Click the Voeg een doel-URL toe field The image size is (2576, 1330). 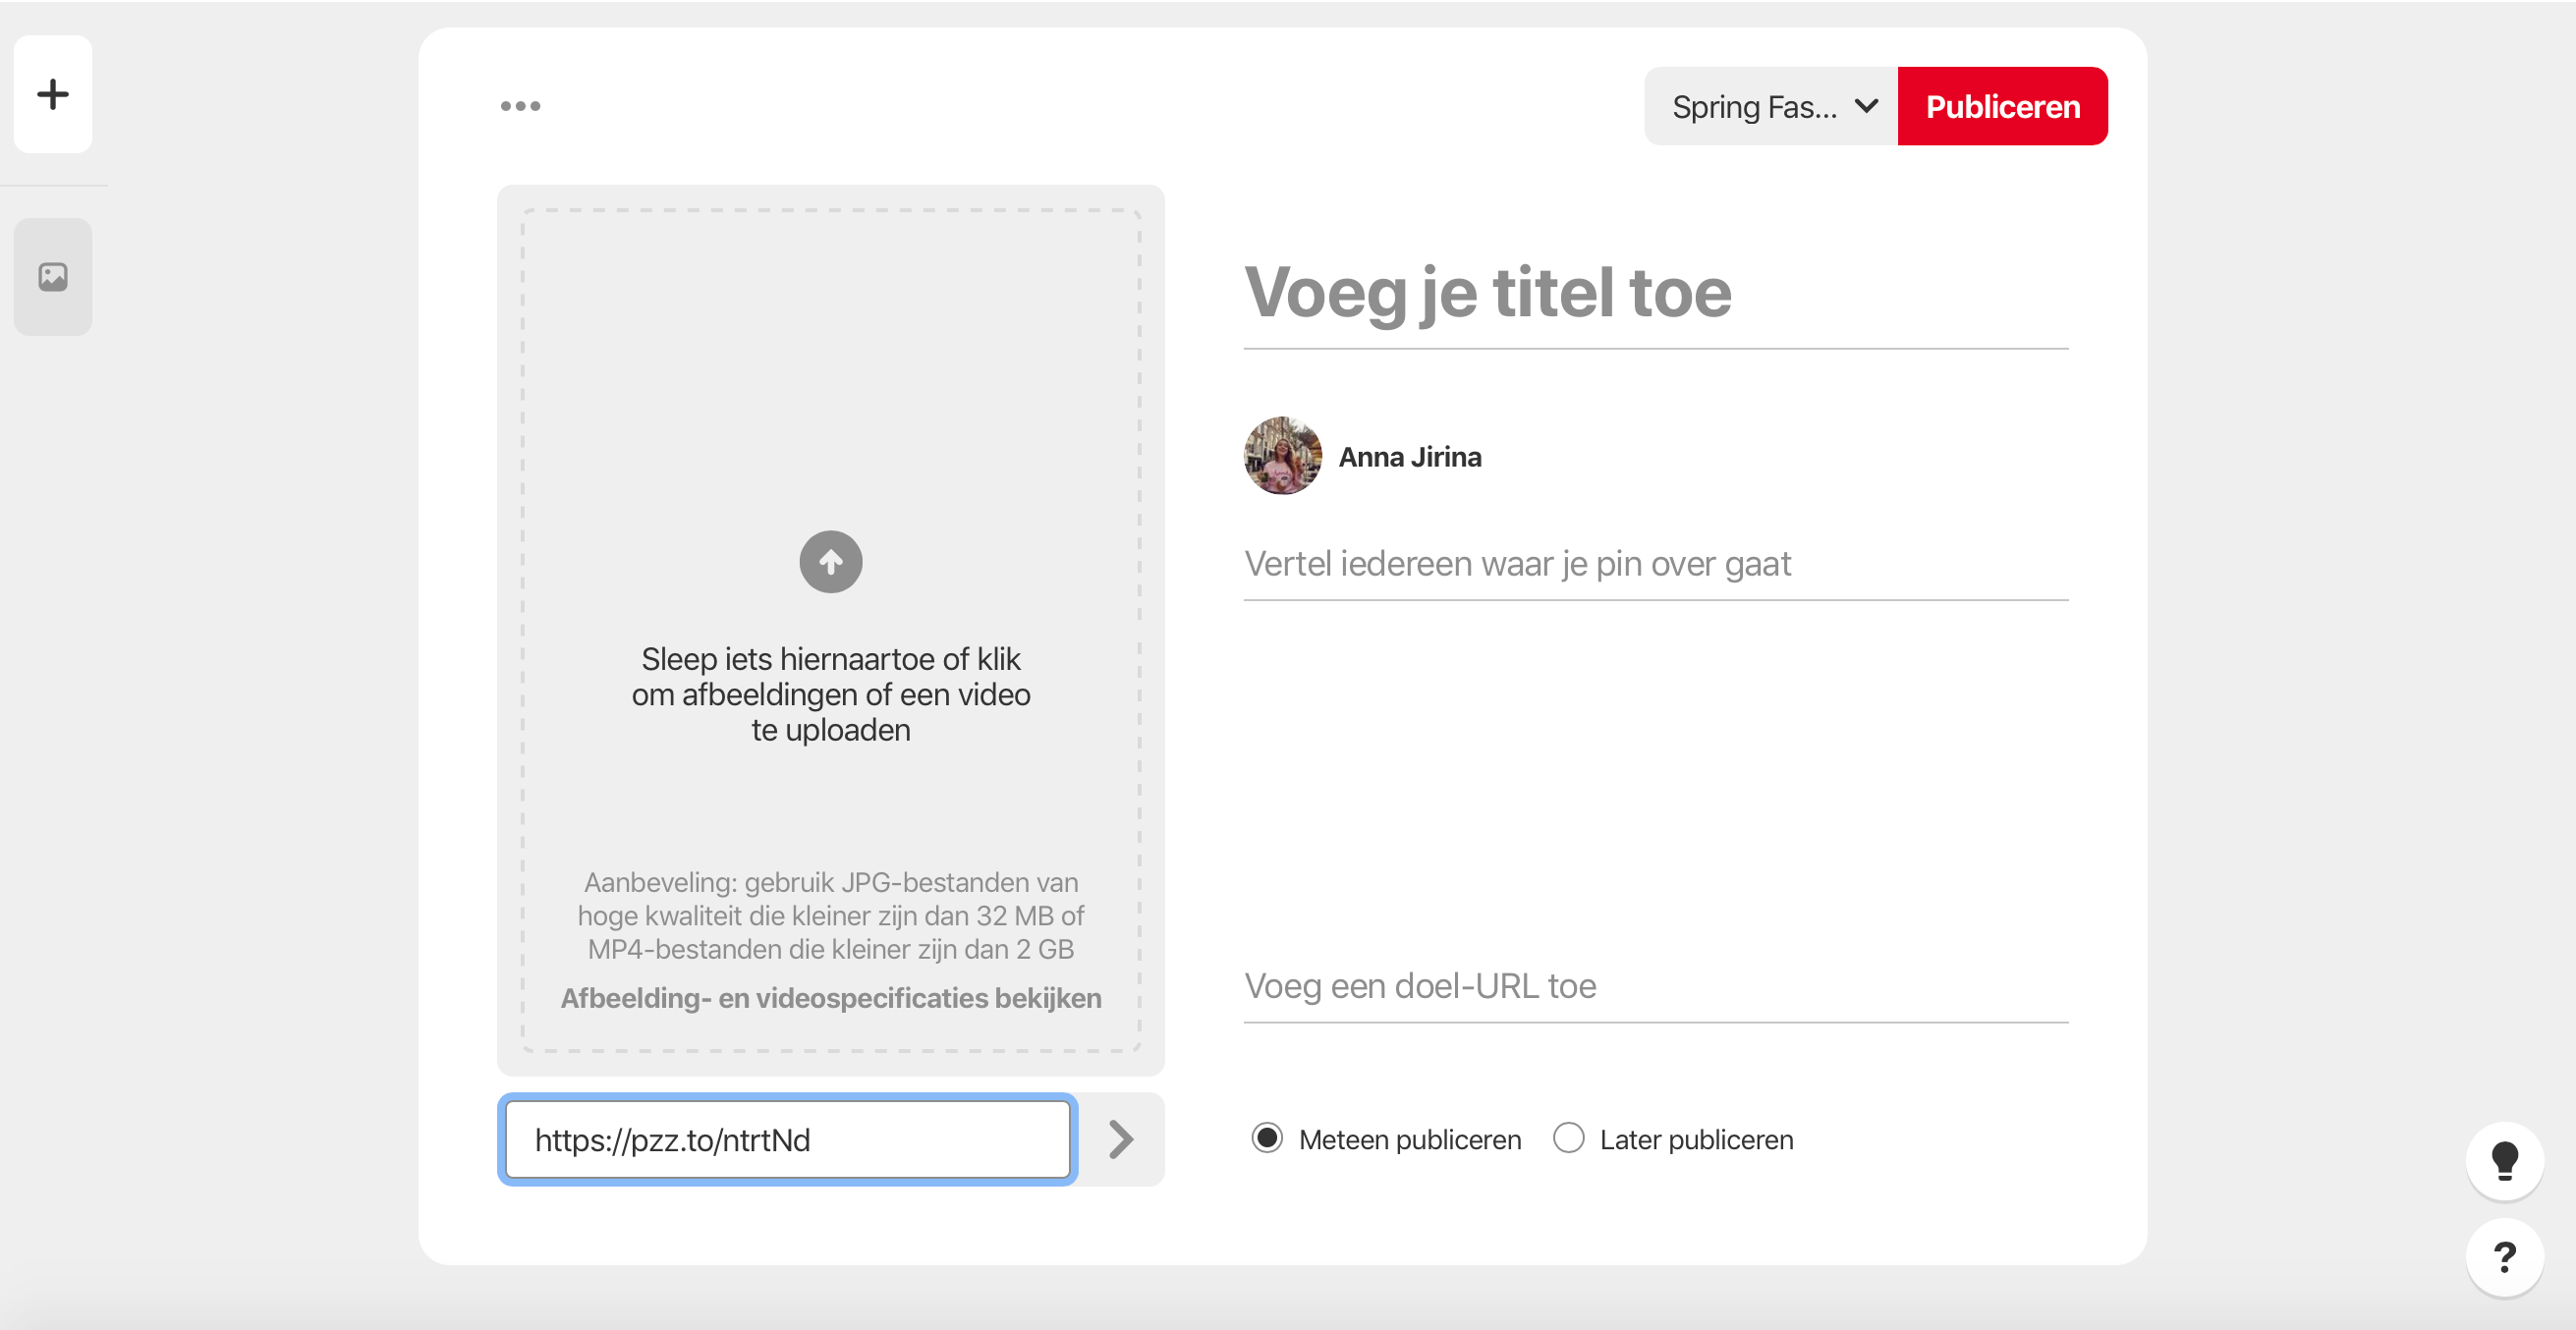(x=1654, y=986)
